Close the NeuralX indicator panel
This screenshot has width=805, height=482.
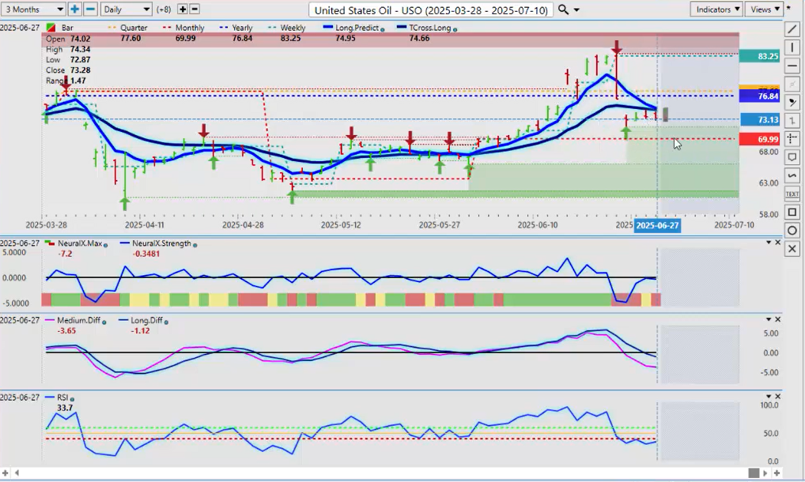778,243
